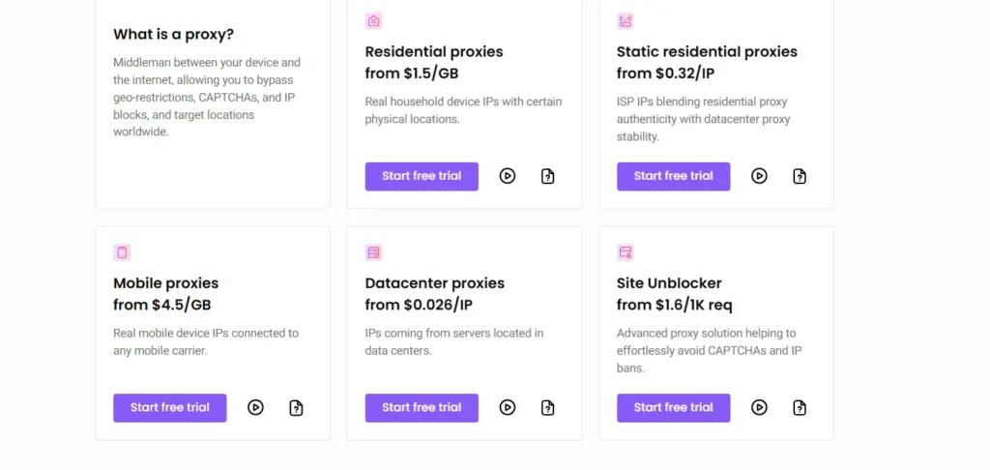
Task: Start free trial for Site Unblocker
Action: (674, 407)
